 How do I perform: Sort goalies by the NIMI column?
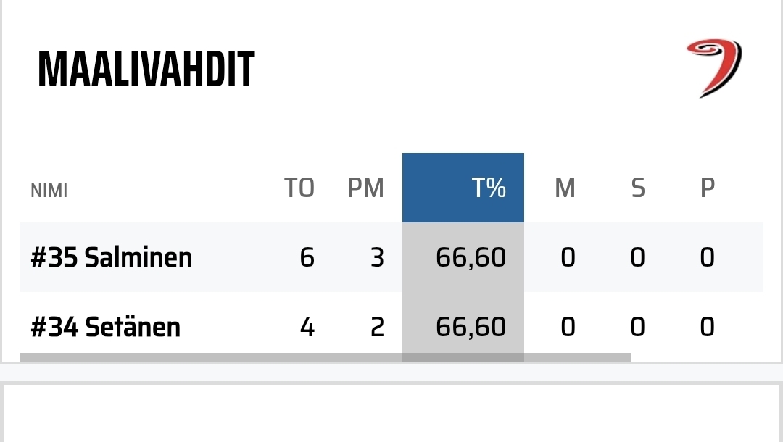(x=49, y=191)
